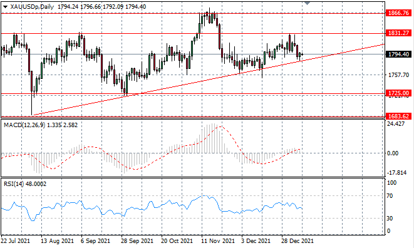Select the 1831.27 resistance label
This screenshot has width=414, height=248.
pyautogui.click(x=399, y=33)
